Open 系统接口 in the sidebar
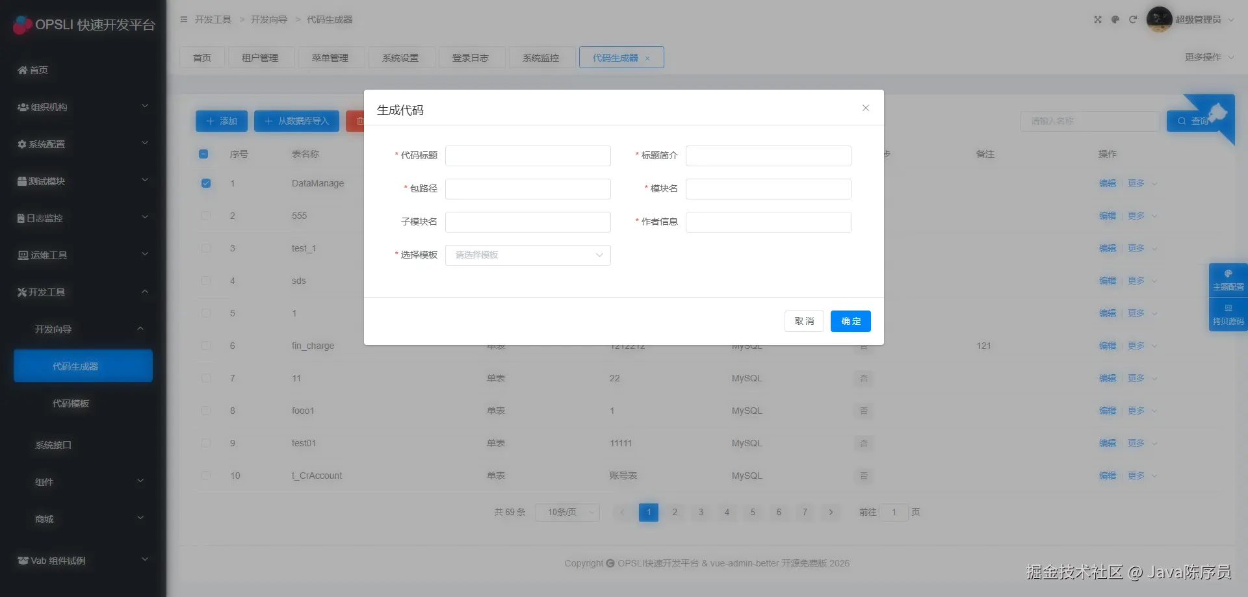The height and width of the screenshot is (597, 1248). tap(83, 445)
